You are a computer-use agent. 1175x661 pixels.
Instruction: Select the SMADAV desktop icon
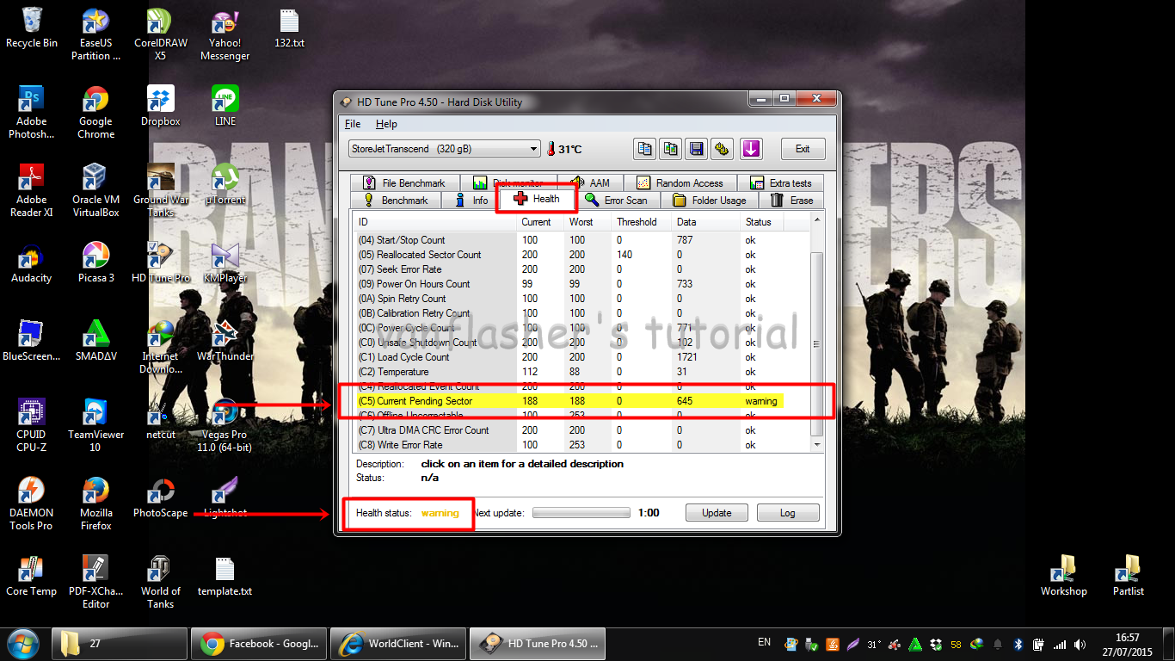(95, 342)
